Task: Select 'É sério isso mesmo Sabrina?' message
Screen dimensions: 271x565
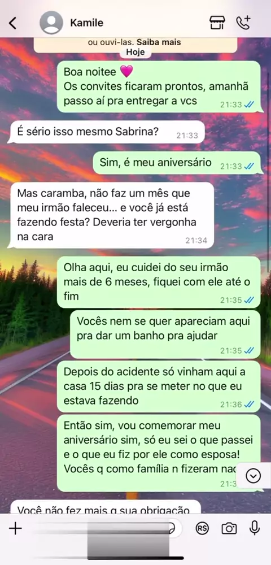Action: point(107,132)
